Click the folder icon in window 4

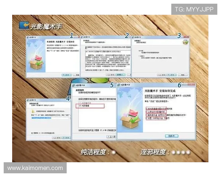pos(33,111)
